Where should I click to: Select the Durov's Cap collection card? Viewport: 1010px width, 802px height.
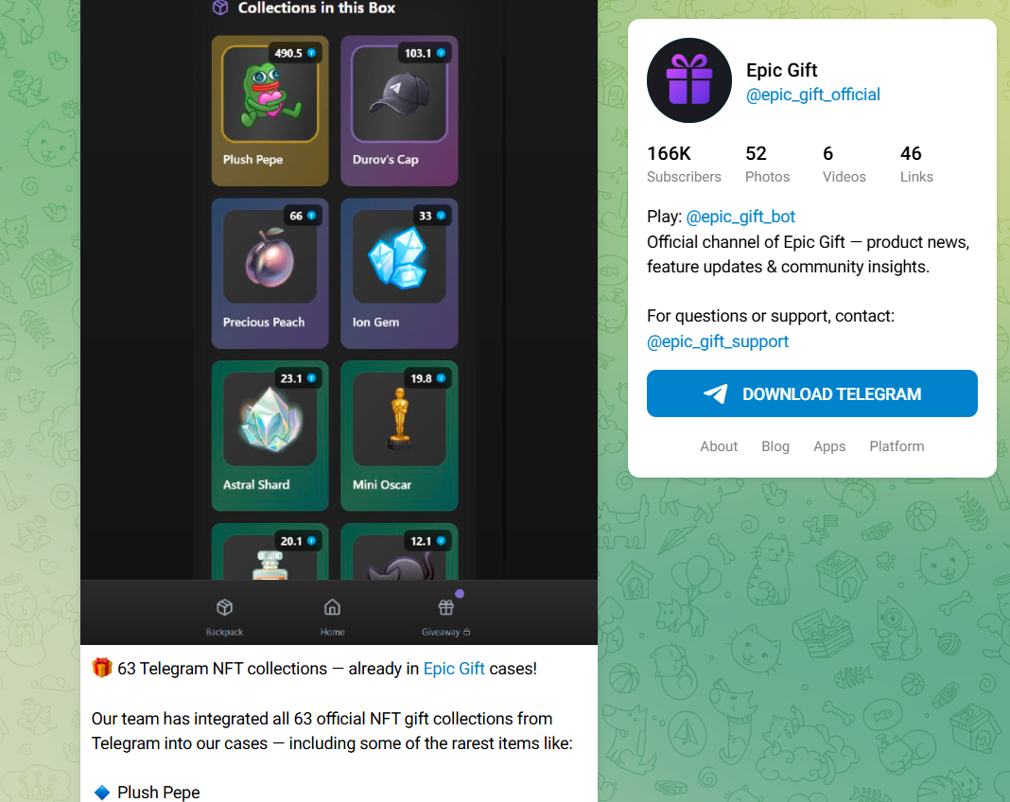(x=399, y=110)
